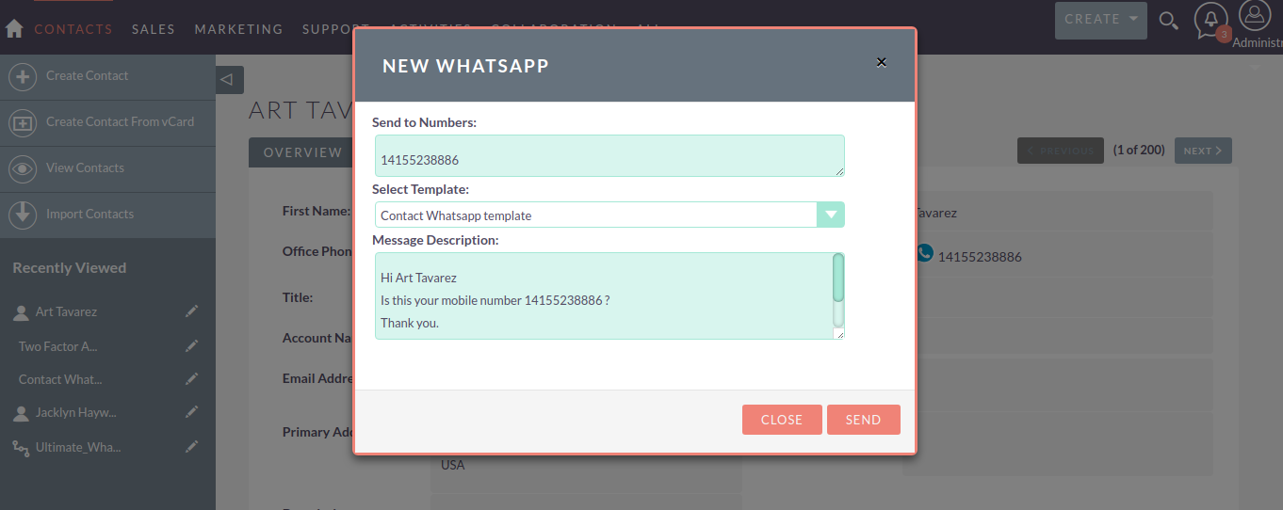The image size is (1283, 510).
Task: Close the New WhatsApp dialog with X
Action: [882, 62]
